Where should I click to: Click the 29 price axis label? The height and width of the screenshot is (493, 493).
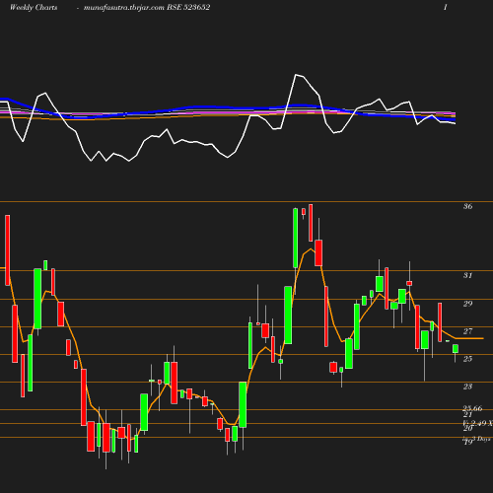467,304
